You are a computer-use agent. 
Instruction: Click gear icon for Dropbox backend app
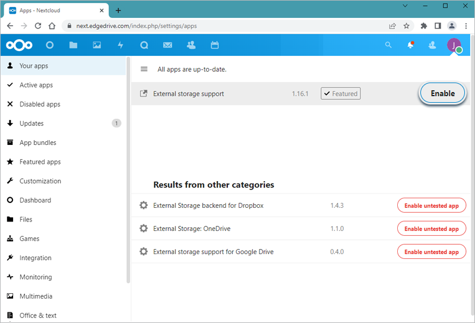coord(144,205)
